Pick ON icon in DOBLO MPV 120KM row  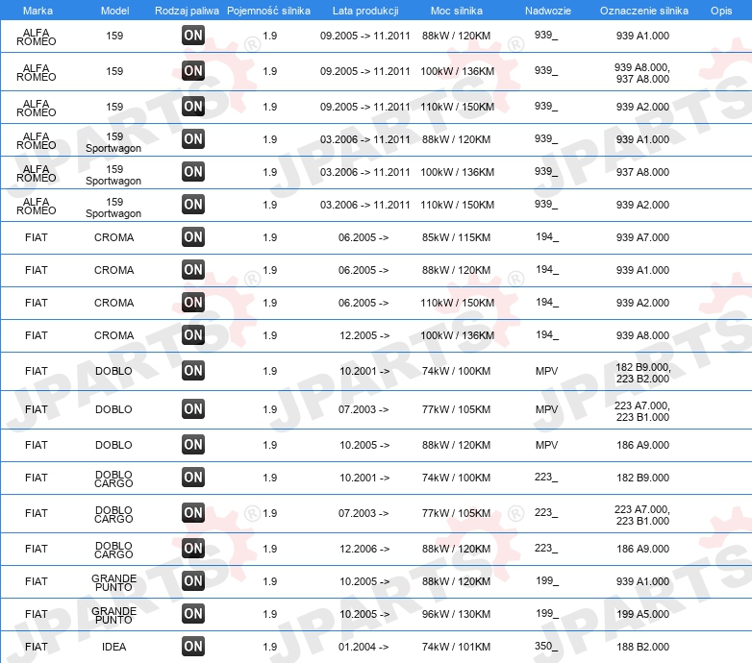[x=193, y=444]
